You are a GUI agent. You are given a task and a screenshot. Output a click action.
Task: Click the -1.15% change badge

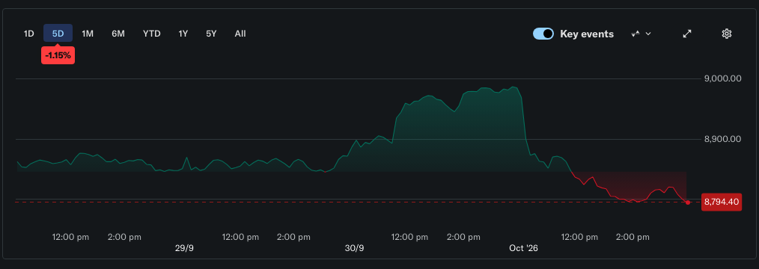click(58, 55)
